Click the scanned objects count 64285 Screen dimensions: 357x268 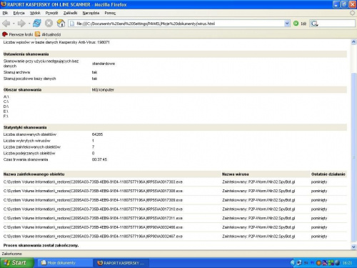click(x=97, y=134)
